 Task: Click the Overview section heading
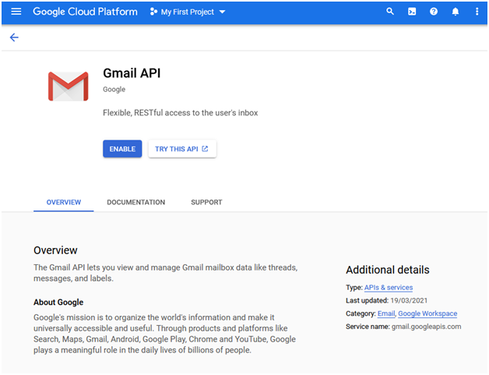55,250
